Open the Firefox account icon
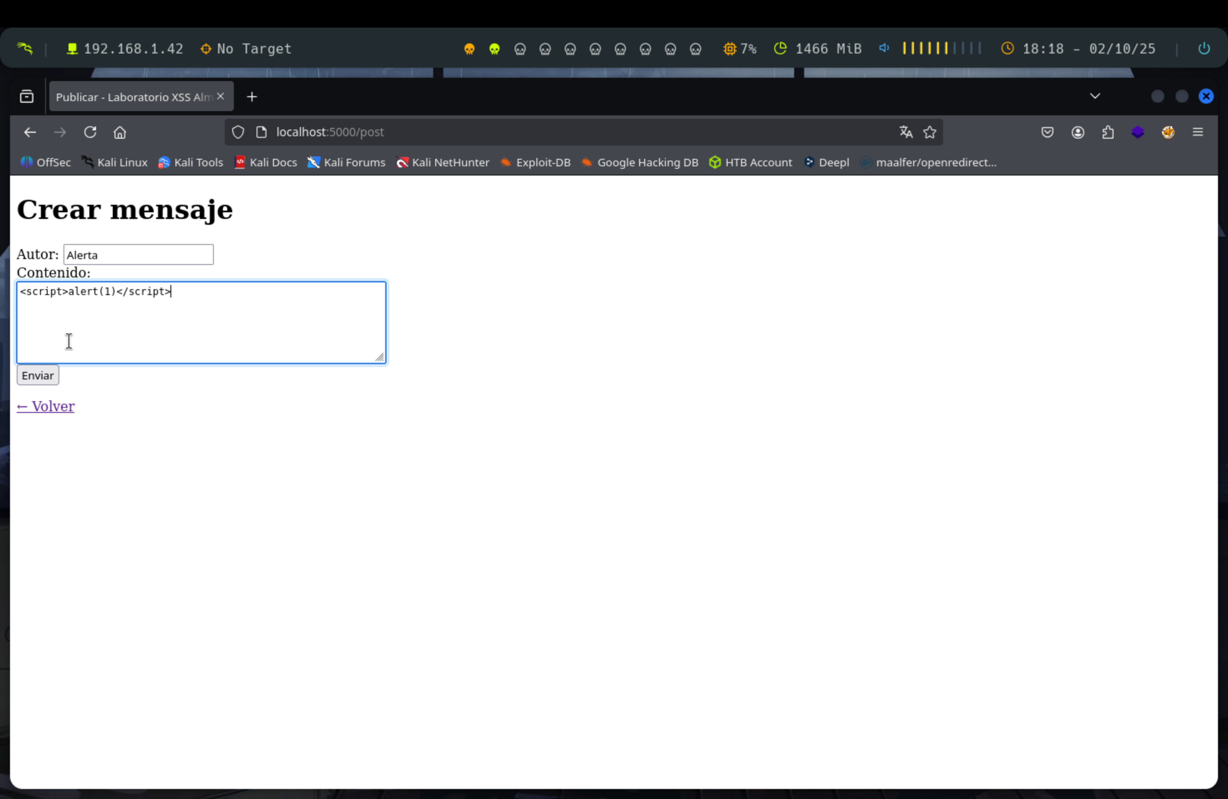Viewport: 1228px width, 799px height. 1077,132
